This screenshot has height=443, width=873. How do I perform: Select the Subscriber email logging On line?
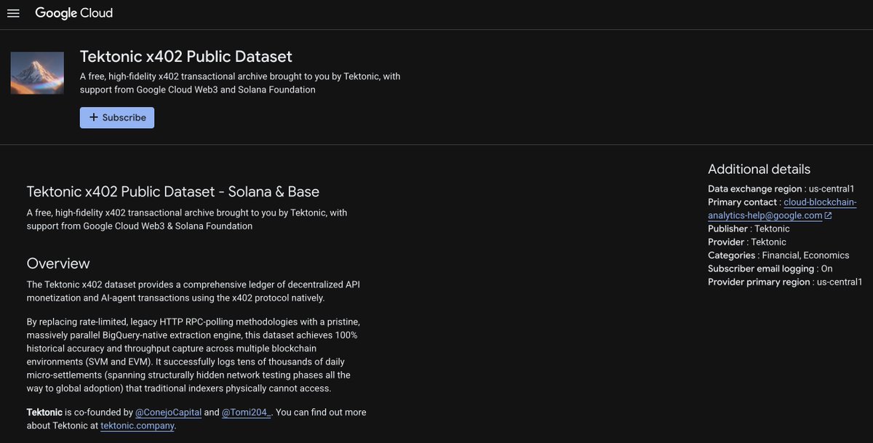pos(770,268)
